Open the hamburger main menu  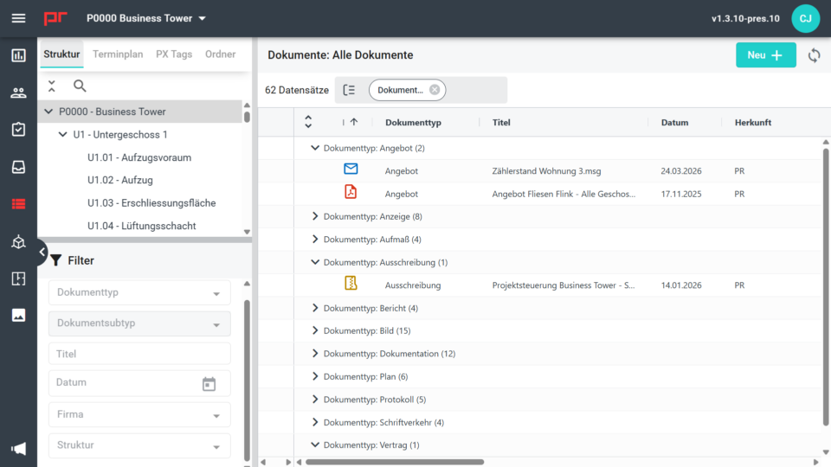coord(18,18)
